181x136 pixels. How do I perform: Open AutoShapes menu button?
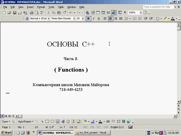(x=25, y=122)
